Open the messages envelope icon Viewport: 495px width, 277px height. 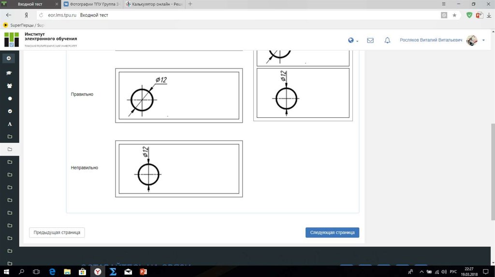point(370,41)
